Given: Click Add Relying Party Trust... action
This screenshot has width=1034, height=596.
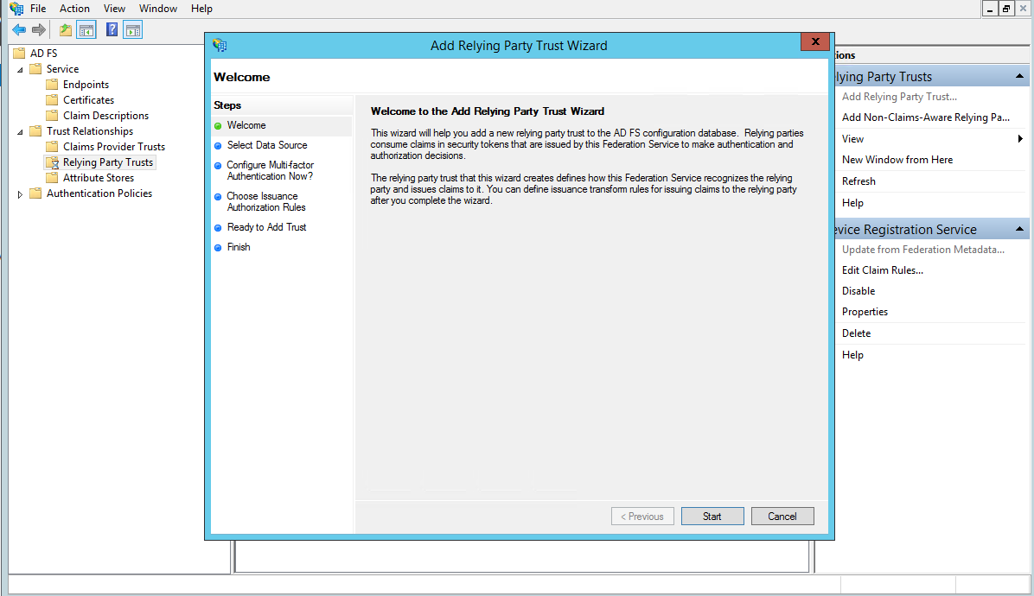Looking at the screenshot, I should (899, 97).
